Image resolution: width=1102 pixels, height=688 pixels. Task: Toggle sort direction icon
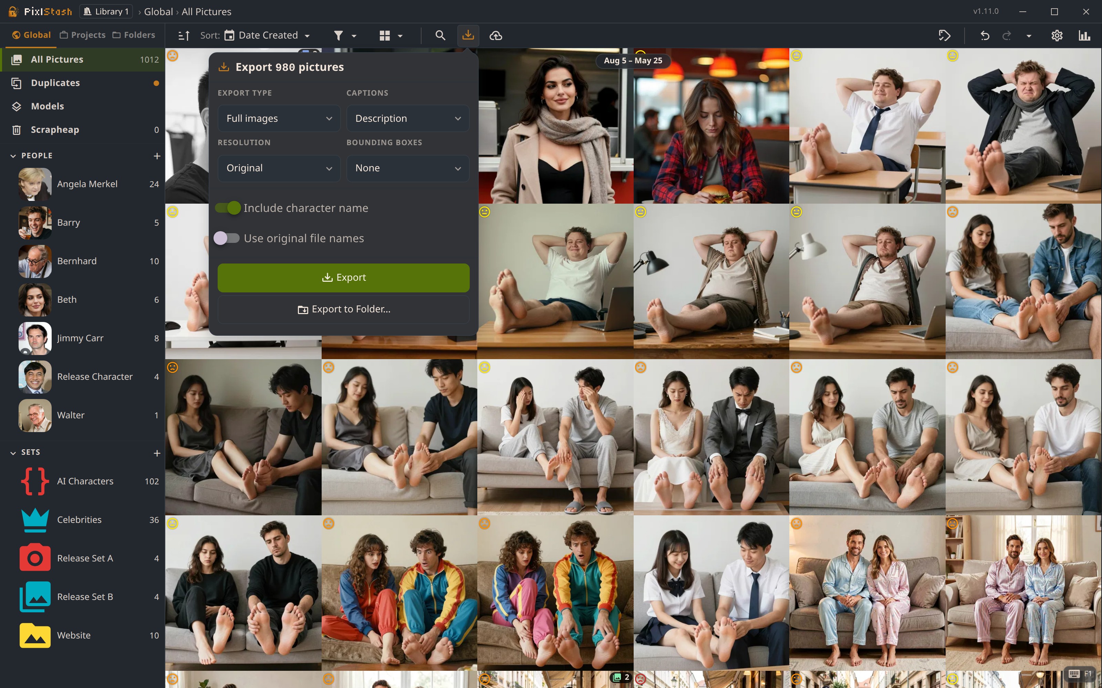pos(184,35)
